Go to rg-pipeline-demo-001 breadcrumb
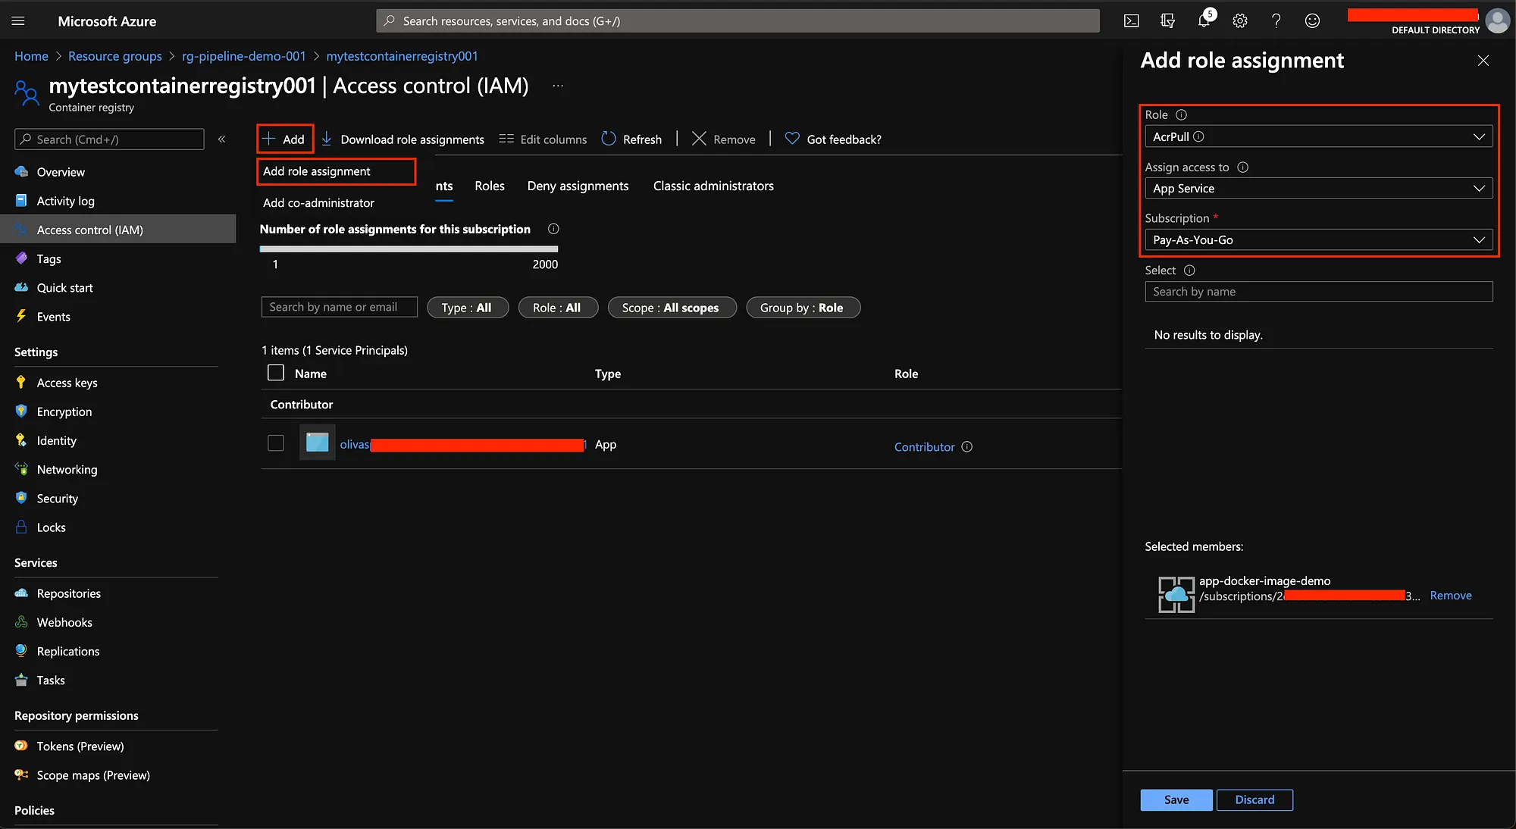The image size is (1516, 829). coord(244,56)
